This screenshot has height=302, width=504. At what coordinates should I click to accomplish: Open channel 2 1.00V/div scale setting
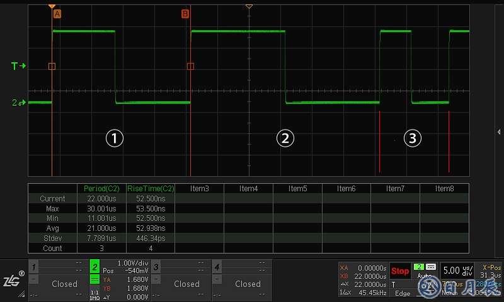pos(132,262)
